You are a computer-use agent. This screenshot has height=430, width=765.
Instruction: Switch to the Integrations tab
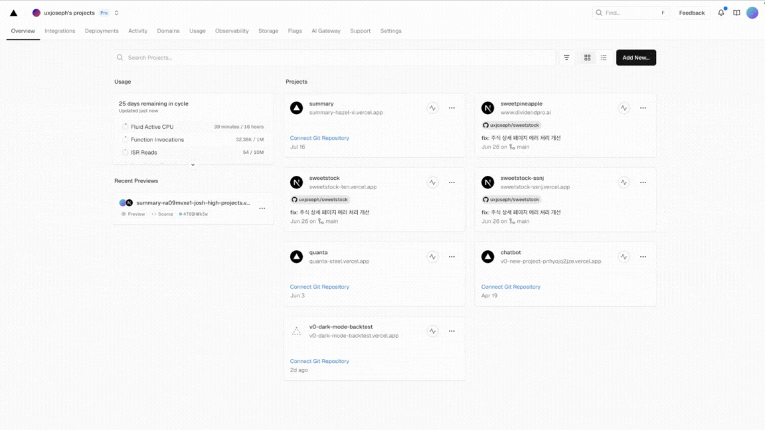[60, 31]
